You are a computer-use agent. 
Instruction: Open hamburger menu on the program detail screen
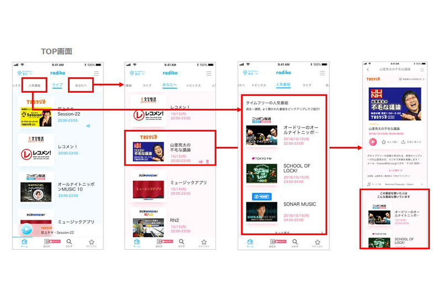tap(422, 70)
